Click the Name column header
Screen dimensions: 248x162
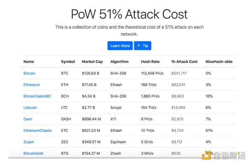coord(29,62)
